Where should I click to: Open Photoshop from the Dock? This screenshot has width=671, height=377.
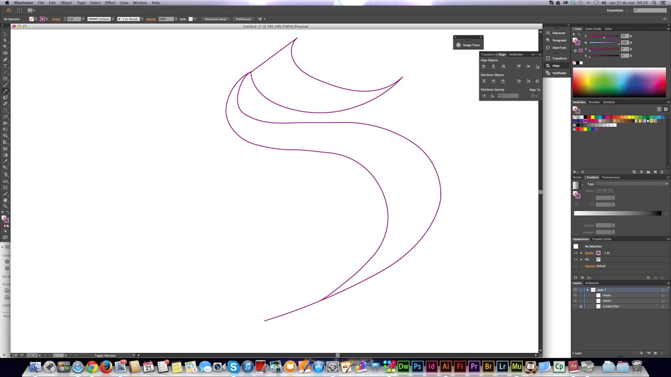(x=417, y=367)
